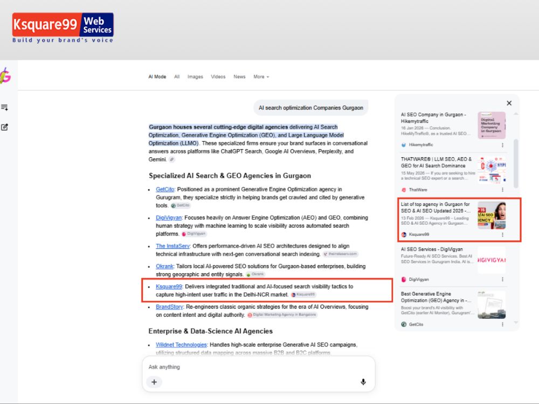Click the sources panel scrollbar

(x=516, y=164)
